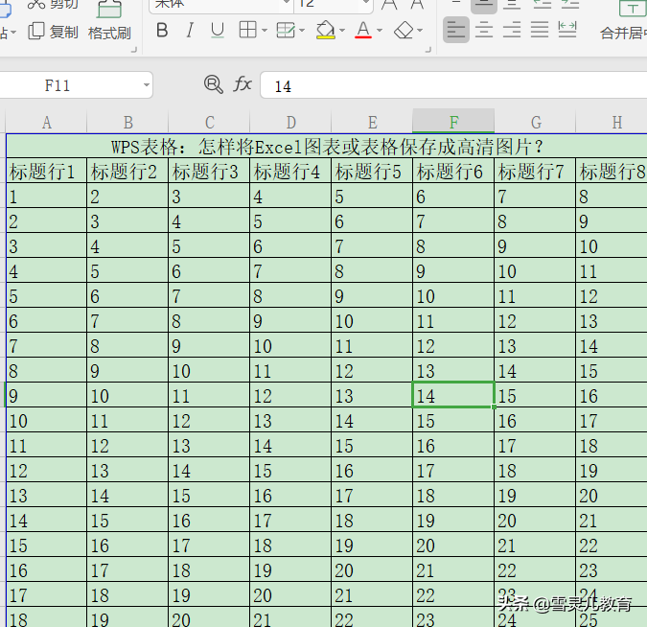Select column D cell containing 17
647x627 pixels.
pos(290,520)
